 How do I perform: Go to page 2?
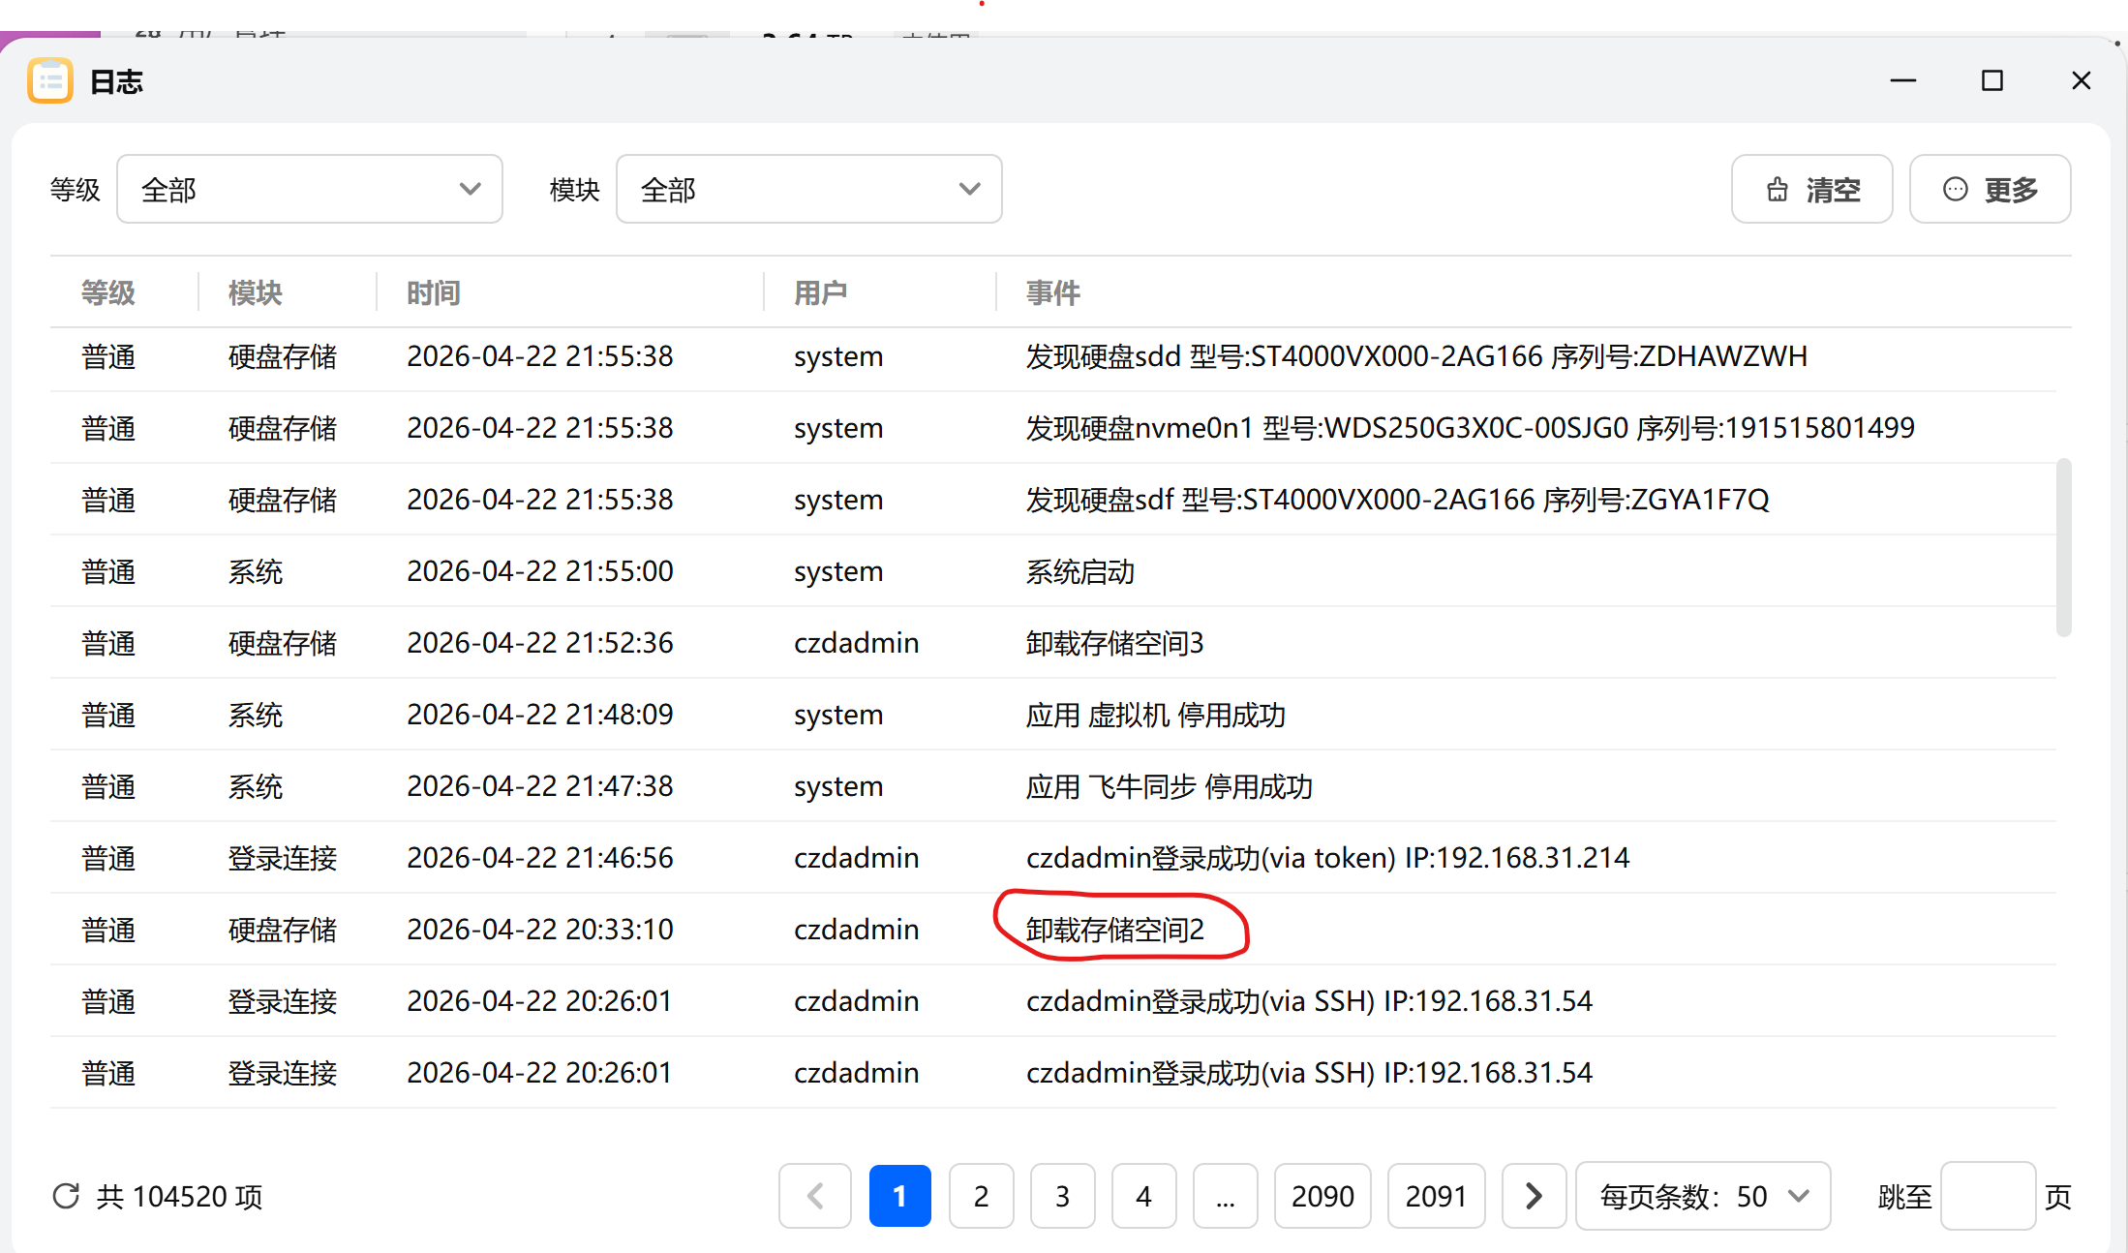pos(981,1196)
